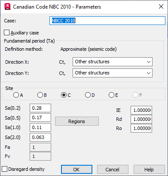Click the Rd factor input field

point(141,119)
